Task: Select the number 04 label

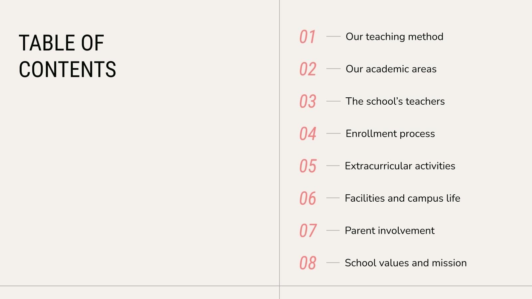Action: (x=308, y=134)
